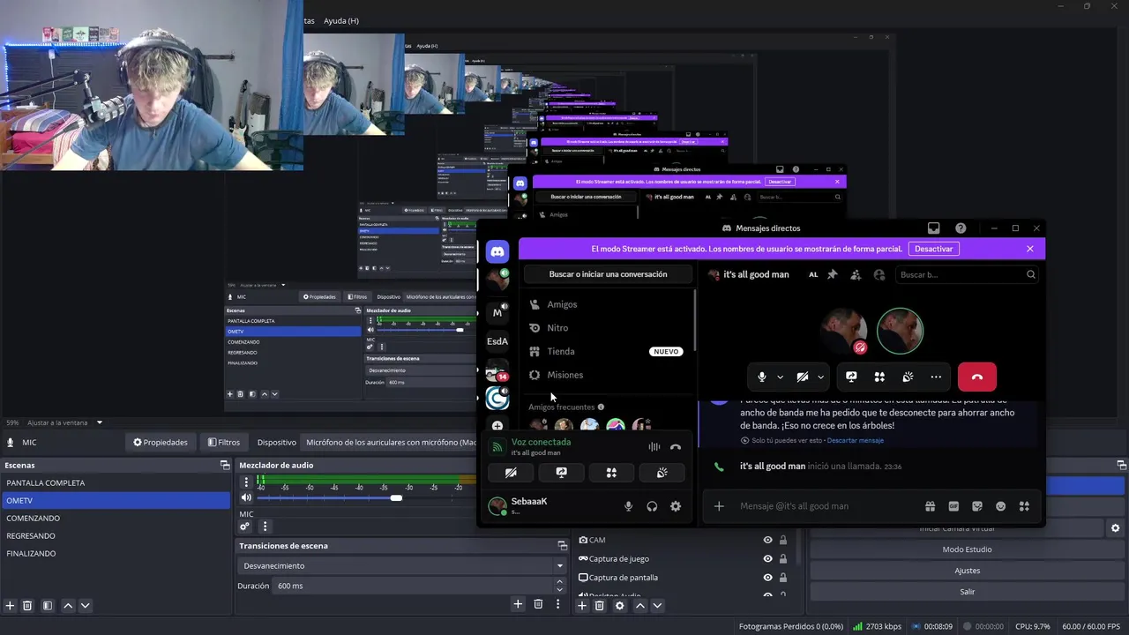Undock the Escenas panel icon
The image size is (1129, 635).
click(225, 465)
